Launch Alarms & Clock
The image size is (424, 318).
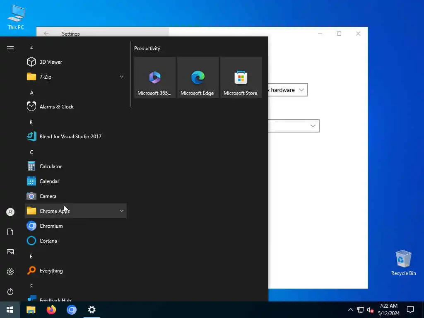[x=76, y=106]
